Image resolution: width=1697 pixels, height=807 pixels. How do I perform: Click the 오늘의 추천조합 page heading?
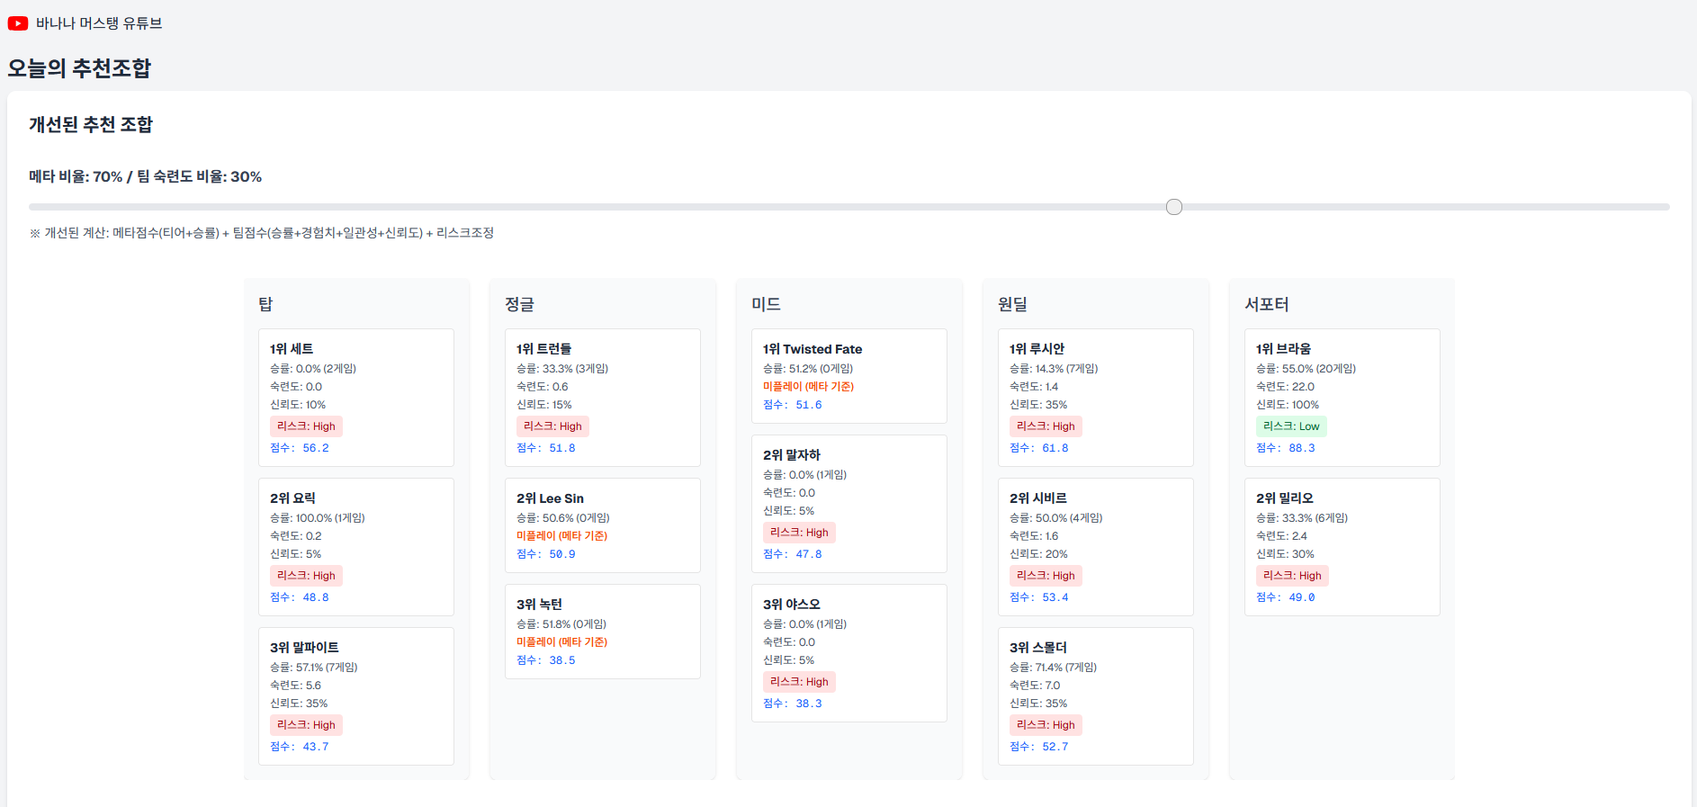click(x=79, y=68)
